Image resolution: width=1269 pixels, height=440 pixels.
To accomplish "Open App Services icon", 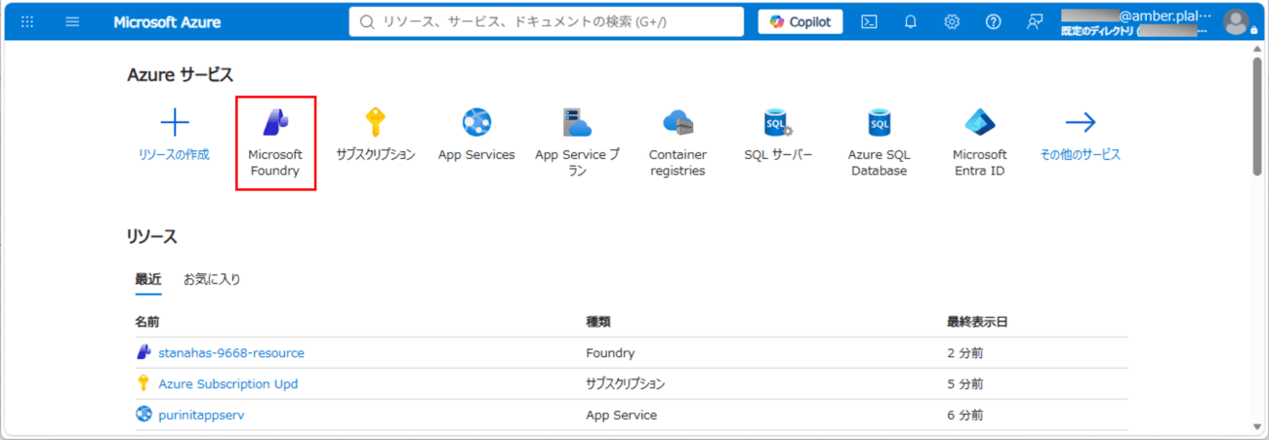I will pos(476,122).
